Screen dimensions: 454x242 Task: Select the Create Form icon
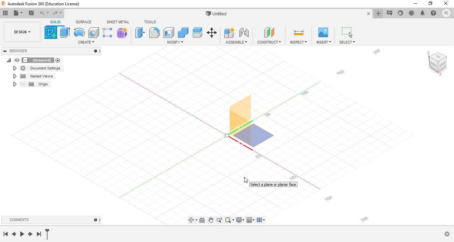click(x=122, y=33)
